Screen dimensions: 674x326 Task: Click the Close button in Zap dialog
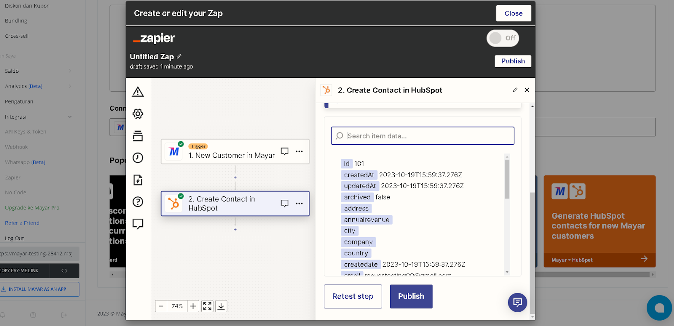point(514,13)
